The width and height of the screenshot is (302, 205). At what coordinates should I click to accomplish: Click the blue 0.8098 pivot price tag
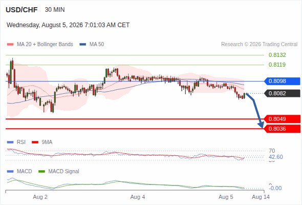[x=282, y=81]
